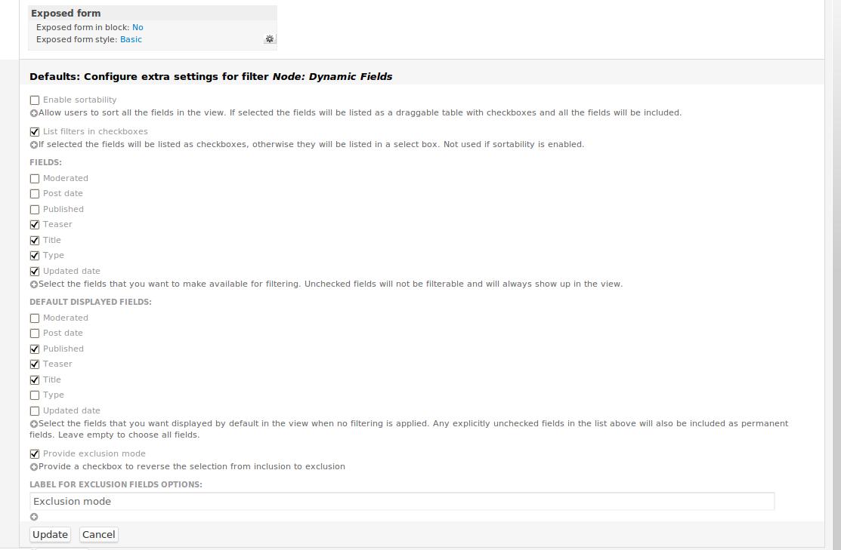This screenshot has width=841, height=550.
Task: Uncheck Title under FIELDS
Action: pos(35,241)
